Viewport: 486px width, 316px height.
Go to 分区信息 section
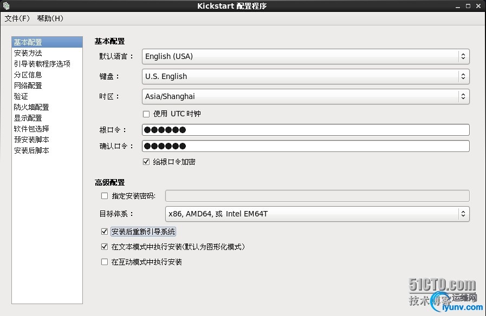coord(47,75)
